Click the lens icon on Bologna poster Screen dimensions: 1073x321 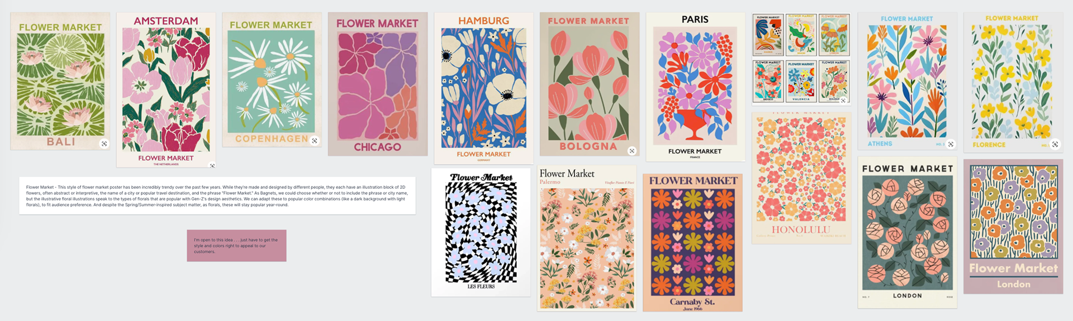[632, 151]
